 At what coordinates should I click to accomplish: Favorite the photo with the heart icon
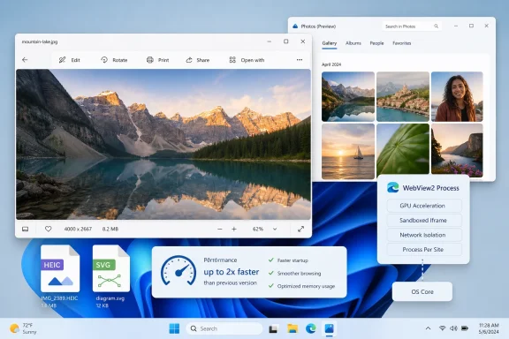click(48, 229)
